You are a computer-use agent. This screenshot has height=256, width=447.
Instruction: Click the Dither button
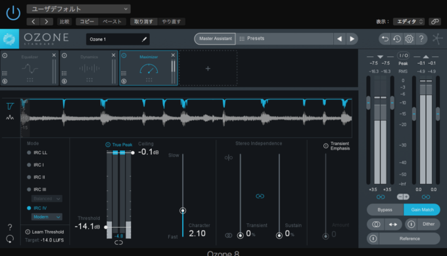[429, 224]
